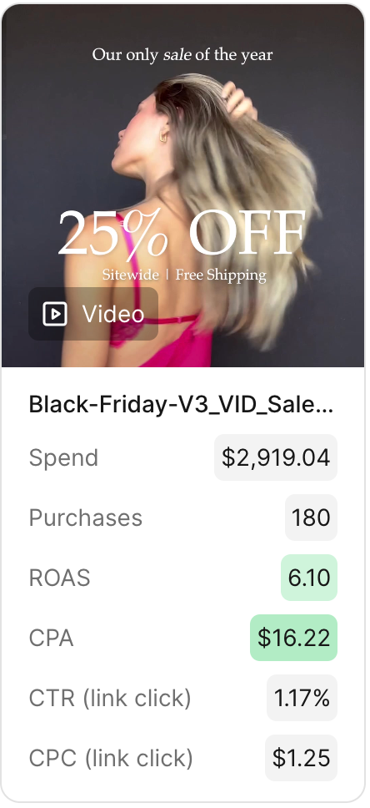Click the Purchases value 180

[311, 518]
